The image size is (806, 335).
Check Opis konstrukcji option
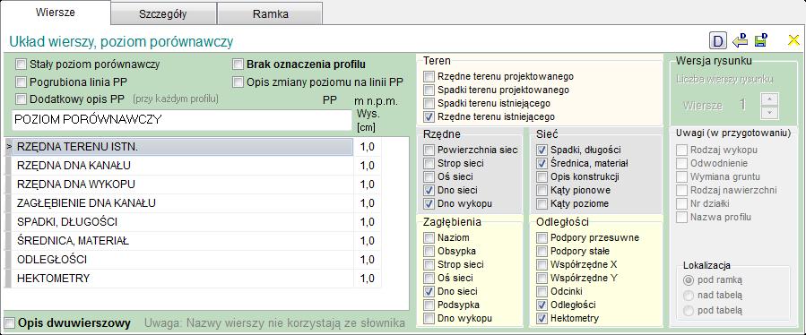click(542, 176)
